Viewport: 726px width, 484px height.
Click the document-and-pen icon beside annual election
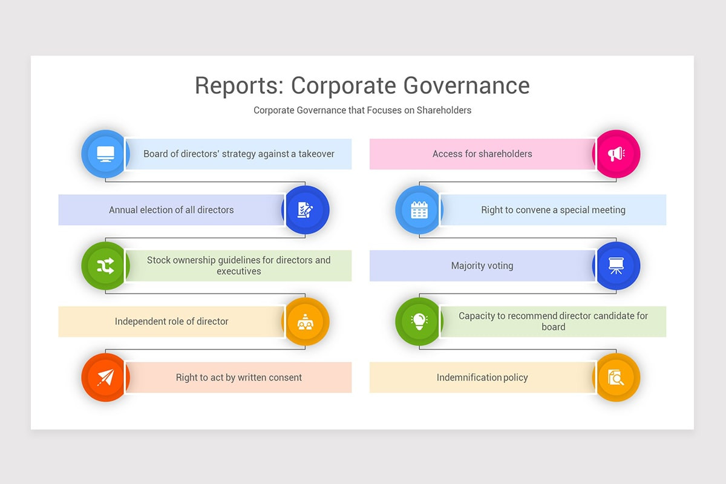point(306,210)
